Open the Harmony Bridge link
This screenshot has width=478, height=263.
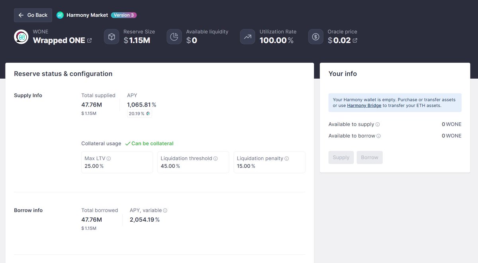click(x=364, y=106)
